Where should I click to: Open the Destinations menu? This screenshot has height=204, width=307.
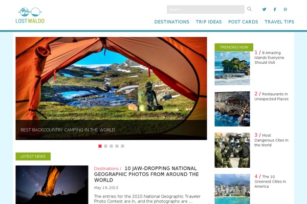[x=172, y=22]
